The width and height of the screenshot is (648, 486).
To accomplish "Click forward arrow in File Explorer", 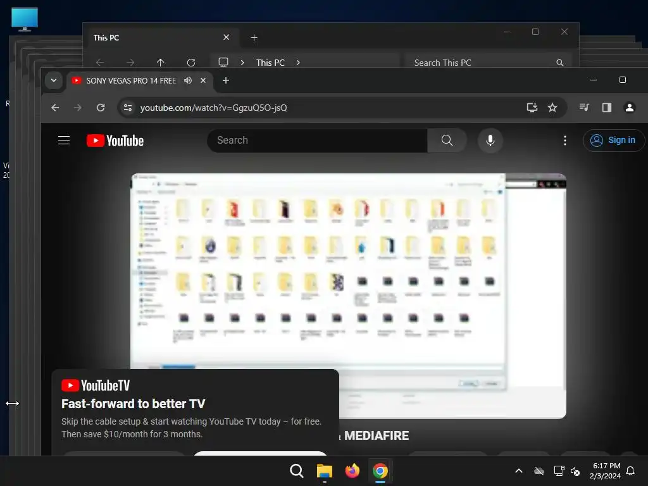I will click(130, 63).
